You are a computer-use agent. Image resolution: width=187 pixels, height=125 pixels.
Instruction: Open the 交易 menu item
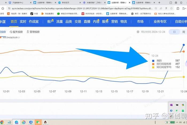tap(78, 22)
